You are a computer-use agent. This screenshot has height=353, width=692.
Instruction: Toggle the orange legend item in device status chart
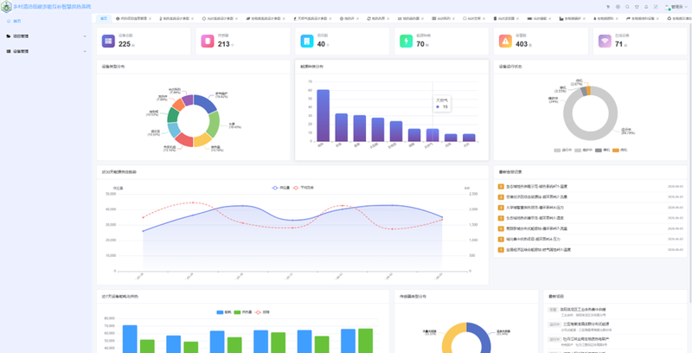(x=620, y=150)
